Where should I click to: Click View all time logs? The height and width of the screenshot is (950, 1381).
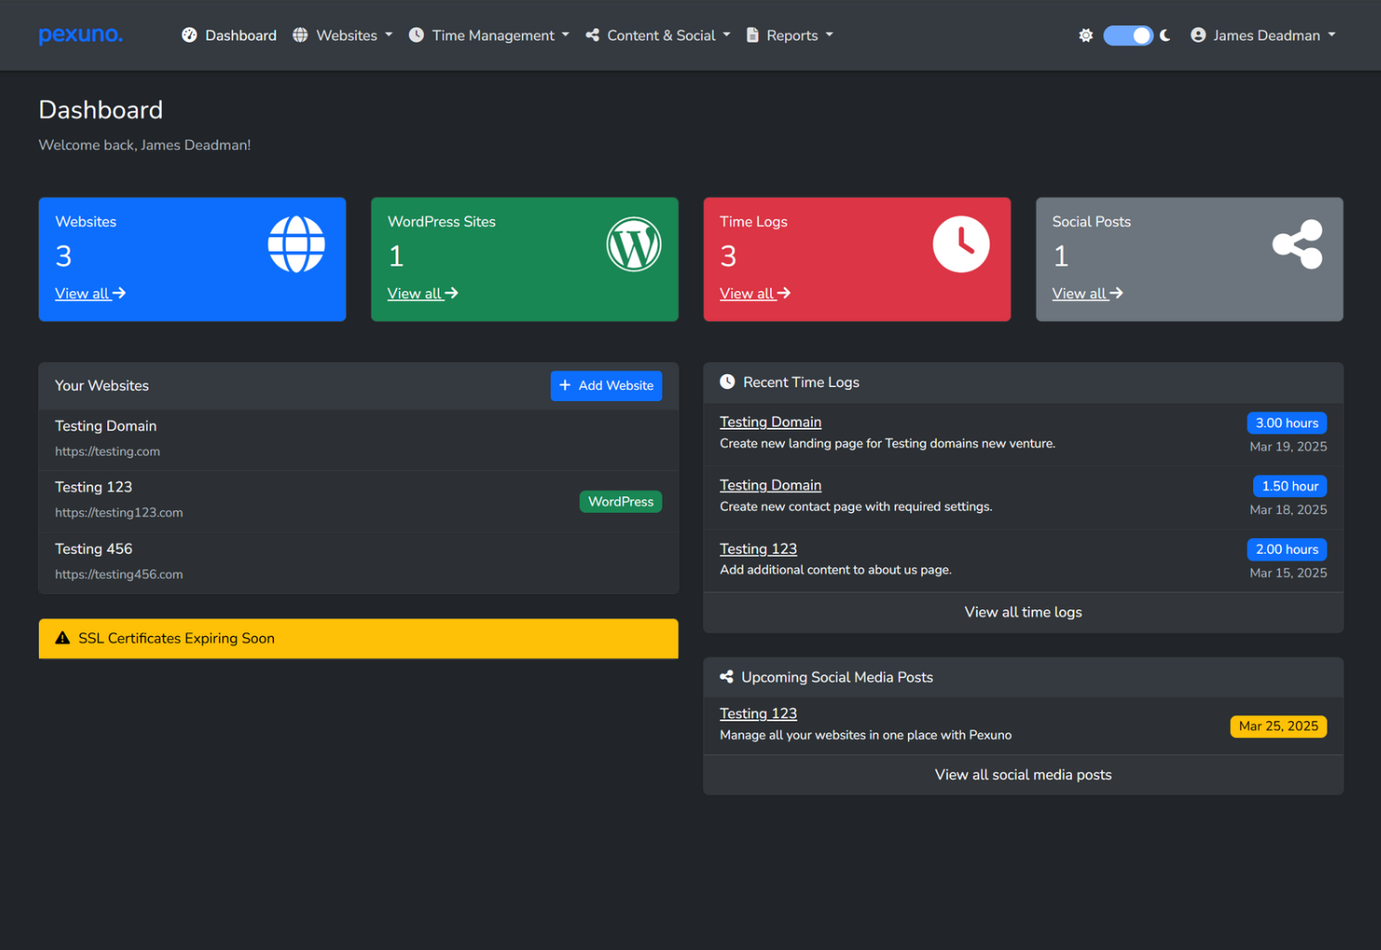[1024, 612]
